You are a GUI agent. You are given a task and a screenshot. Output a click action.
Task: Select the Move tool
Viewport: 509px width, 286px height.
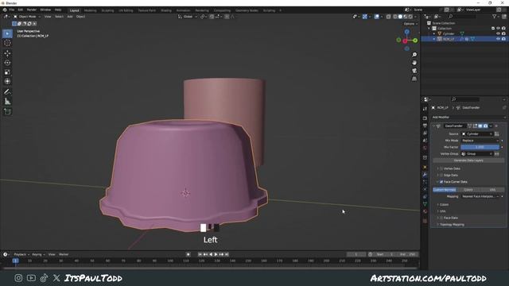(x=7, y=53)
